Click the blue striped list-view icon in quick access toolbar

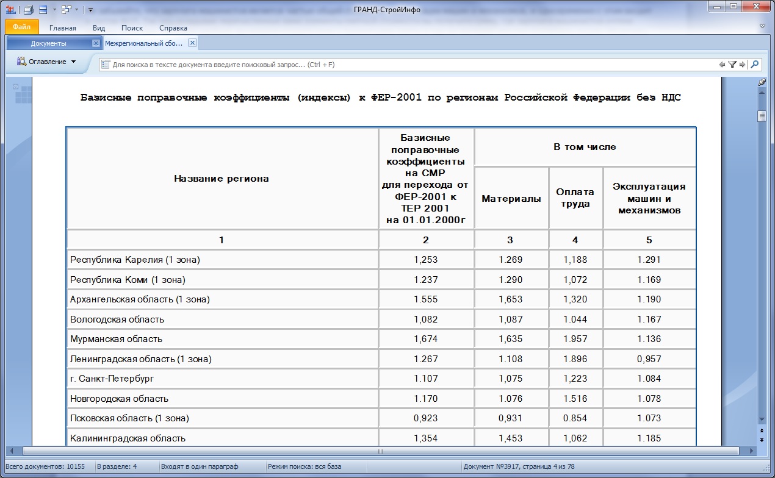click(43, 10)
